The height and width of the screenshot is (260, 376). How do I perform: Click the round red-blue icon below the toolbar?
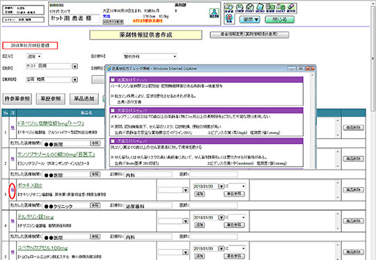pyautogui.click(x=229, y=18)
